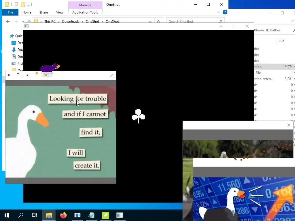Expand the ribbon with the chevron arrow
This screenshot has height=221, width=295.
219,12
